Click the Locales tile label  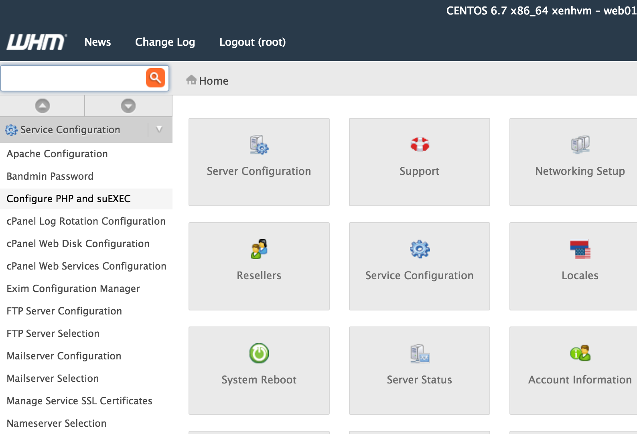tap(580, 276)
